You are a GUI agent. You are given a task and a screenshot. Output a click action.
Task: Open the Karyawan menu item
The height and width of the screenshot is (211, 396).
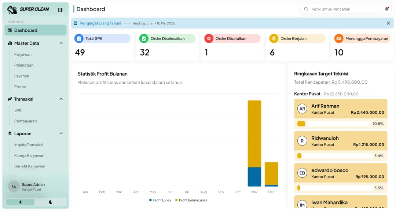click(23, 54)
